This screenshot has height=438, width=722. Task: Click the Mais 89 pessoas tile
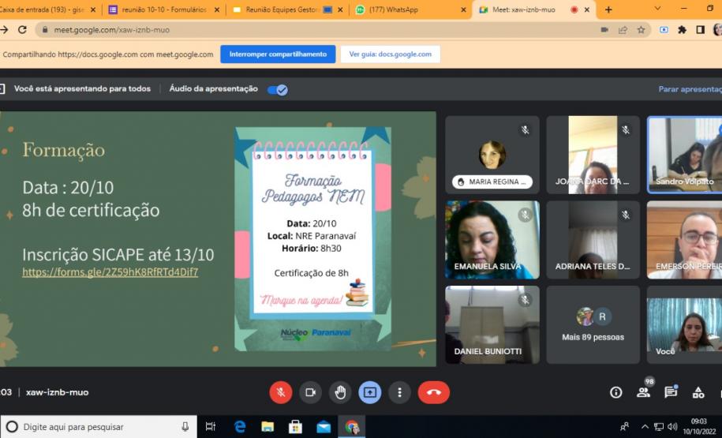click(593, 324)
